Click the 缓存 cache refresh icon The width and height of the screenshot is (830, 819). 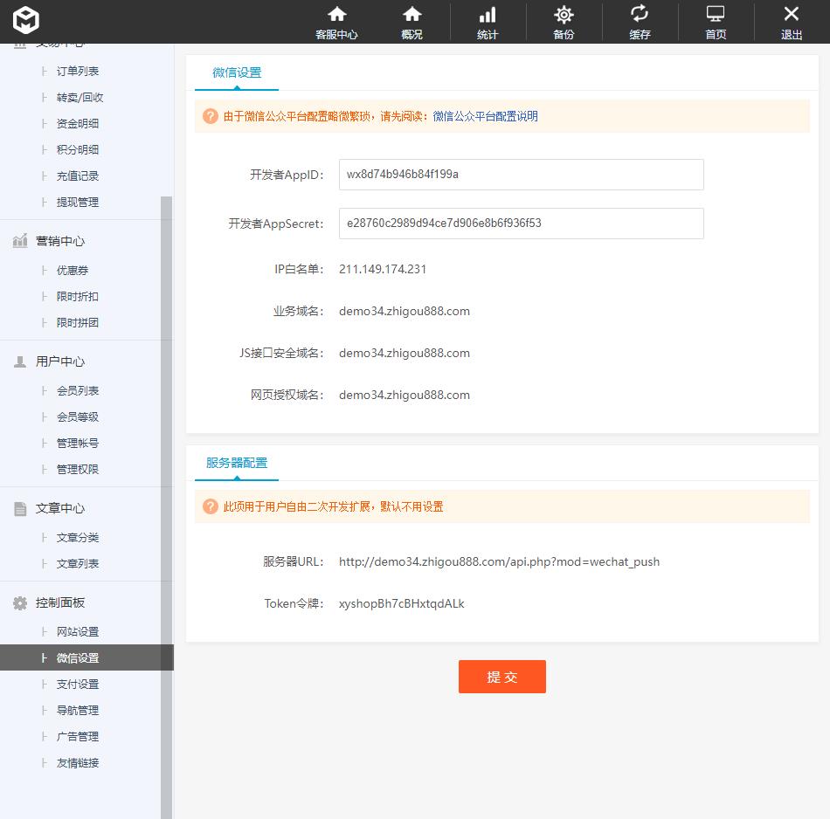(x=639, y=22)
